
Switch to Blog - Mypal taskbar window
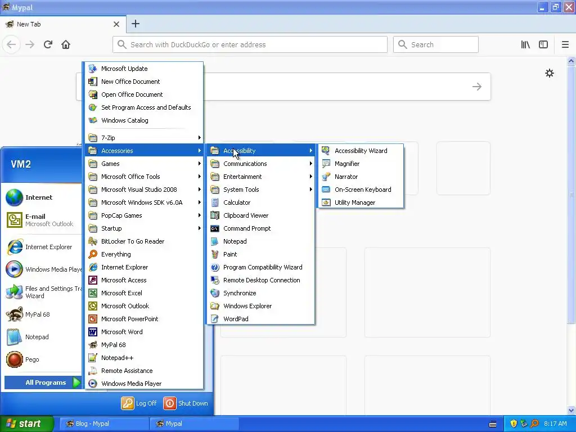104,424
